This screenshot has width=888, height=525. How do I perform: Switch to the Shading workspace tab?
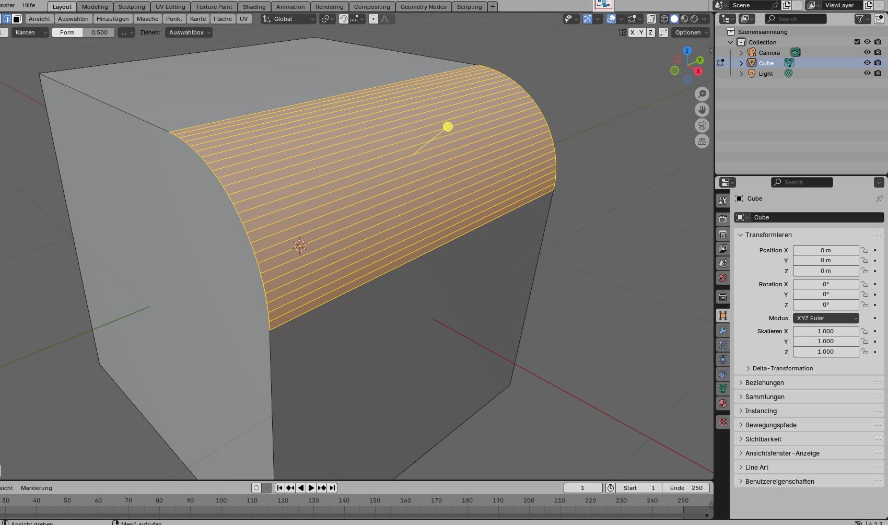(x=254, y=7)
